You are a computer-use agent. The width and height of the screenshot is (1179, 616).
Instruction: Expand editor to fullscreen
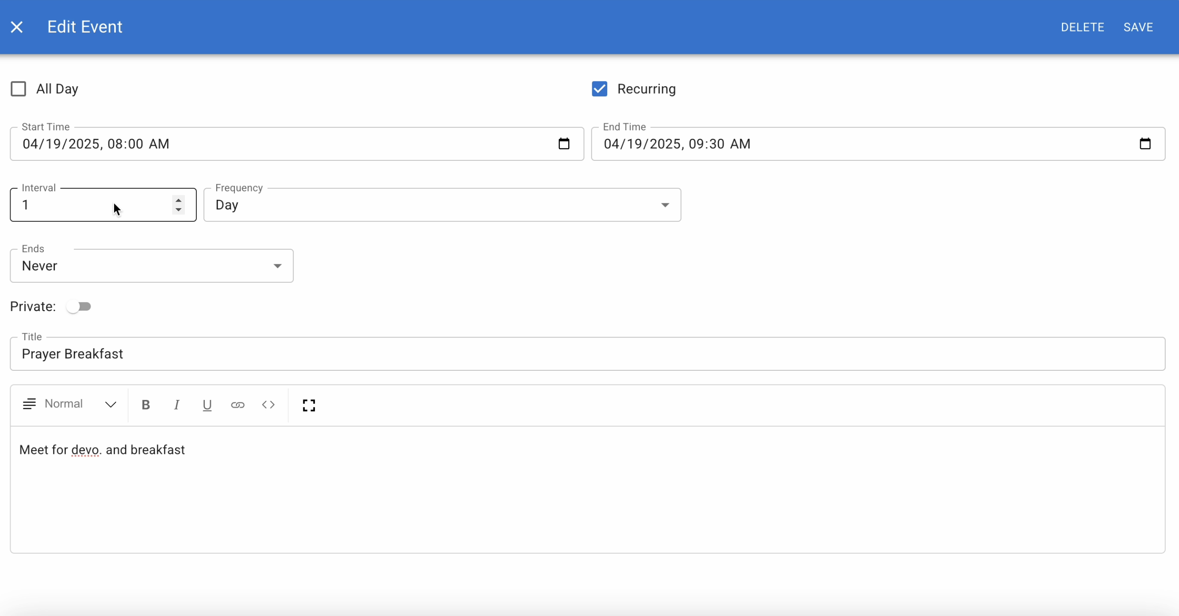[309, 405]
